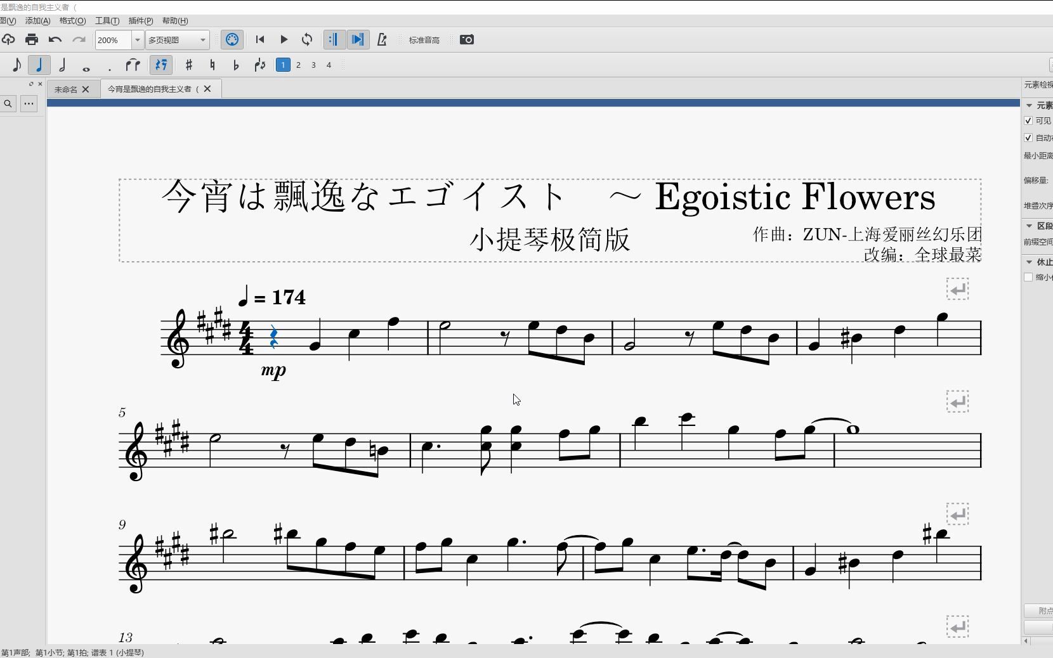1053x658 pixels.
Task: Toggle the 可见 visible checkbox
Action: coord(1028,120)
